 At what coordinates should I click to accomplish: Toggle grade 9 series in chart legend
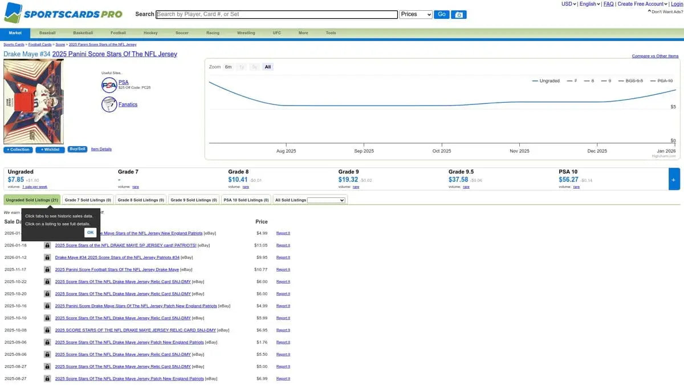coord(606,81)
